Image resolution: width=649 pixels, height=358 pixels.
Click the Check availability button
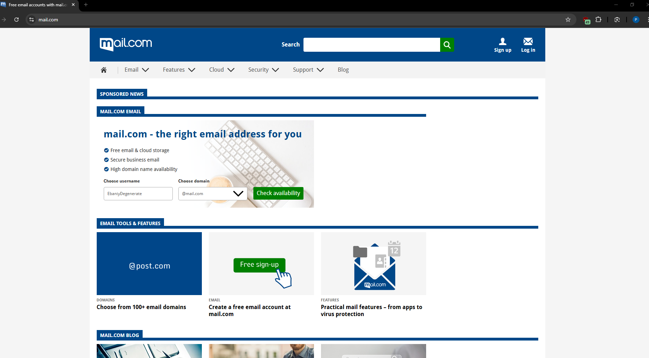pos(278,193)
